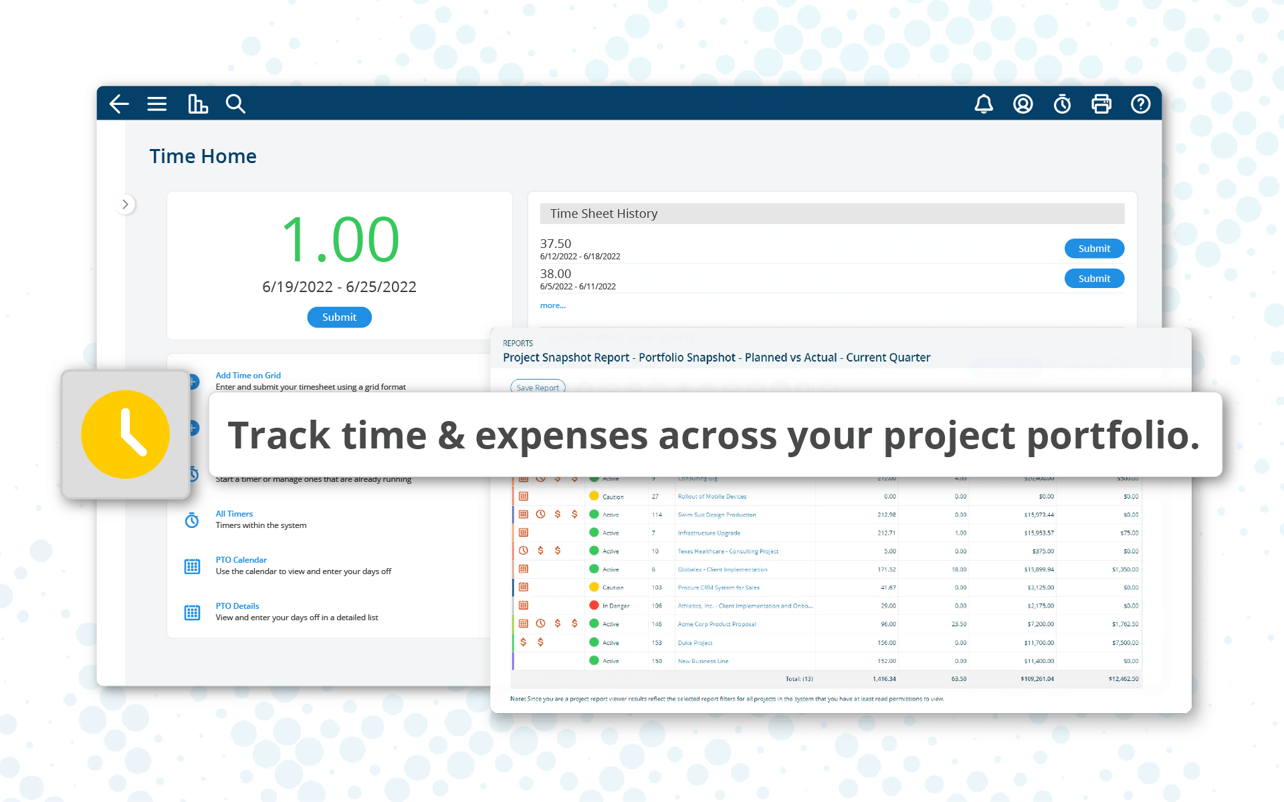1284x802 pixels.
Task: Submit the 37.50 hours timesheet
Action: pyautogui.click(x=1093, y=249)
